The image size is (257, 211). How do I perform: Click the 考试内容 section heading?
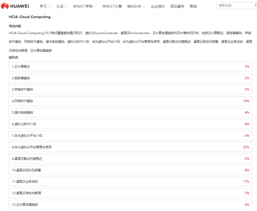pyautogui.click(x=15, y=26)
